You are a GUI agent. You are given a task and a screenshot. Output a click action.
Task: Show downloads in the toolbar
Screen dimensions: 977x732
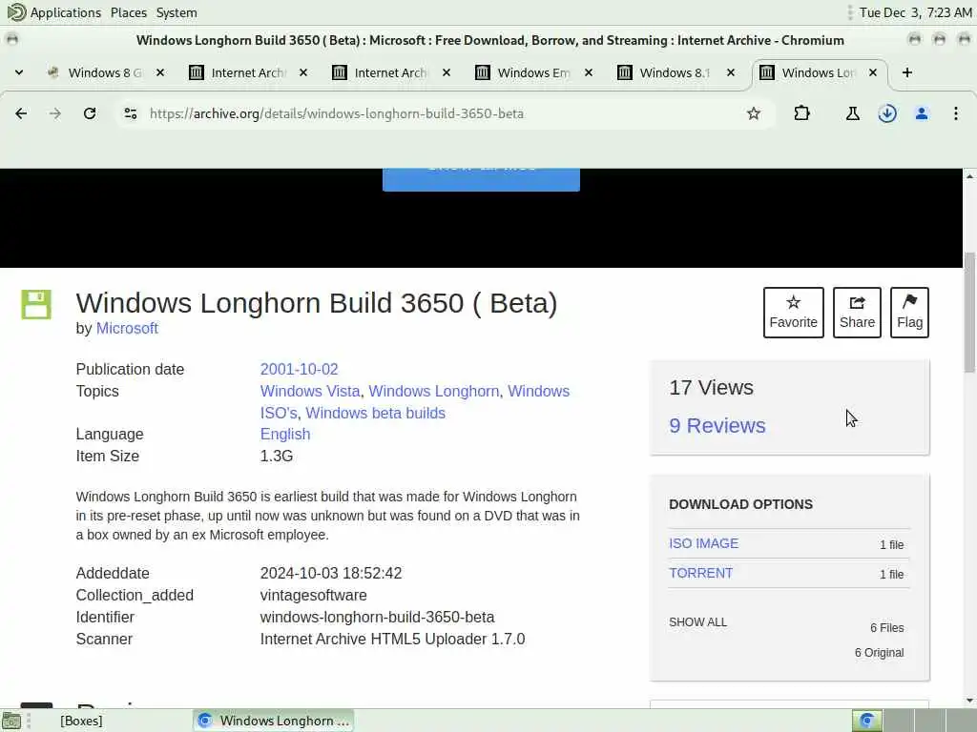pyautogui.click(x=887, y=113)
